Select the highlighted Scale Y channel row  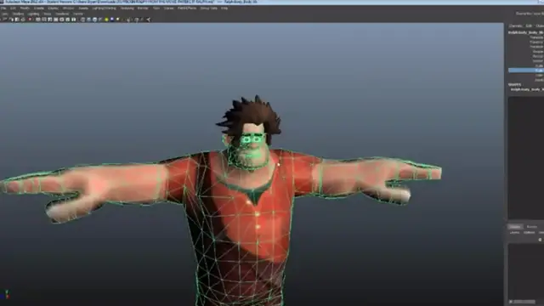point(526,71)
